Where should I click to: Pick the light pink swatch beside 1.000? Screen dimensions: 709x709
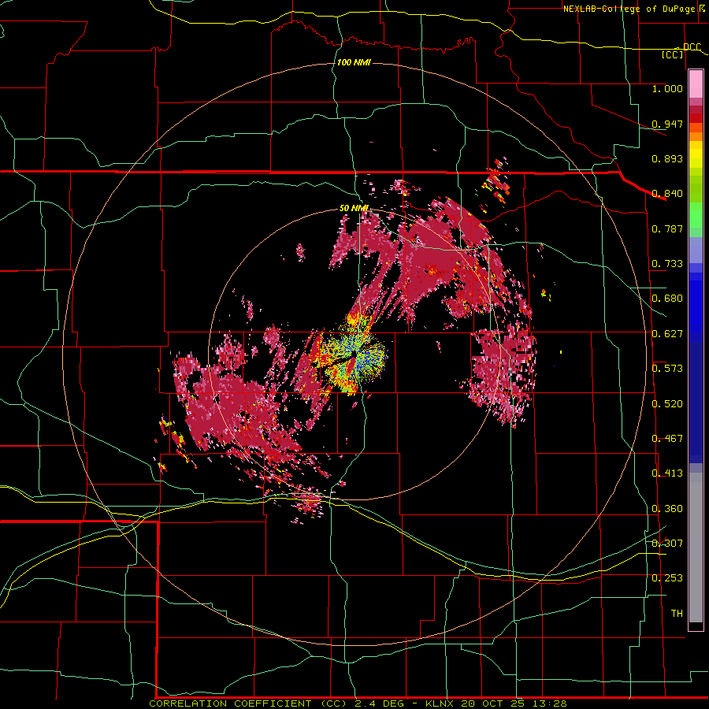pos(696,84)
